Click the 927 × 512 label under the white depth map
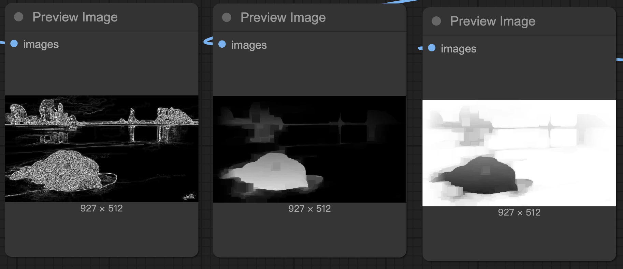Screen dimensions: 623x269 (519, 212)
